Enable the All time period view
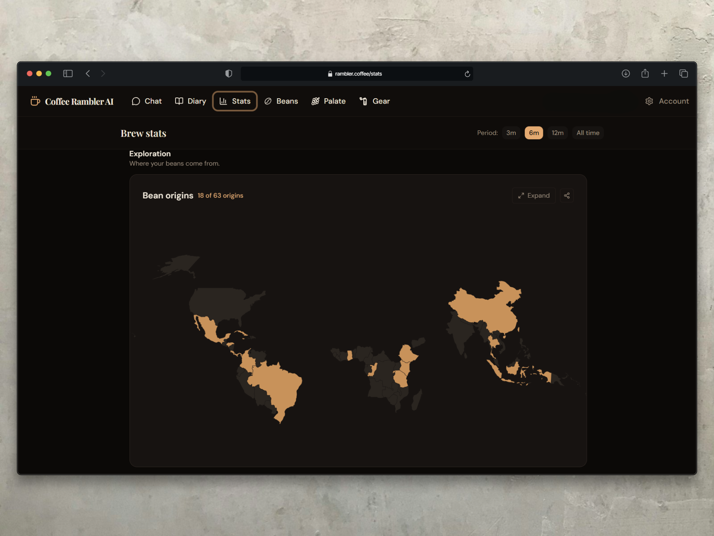 (588, 133)
